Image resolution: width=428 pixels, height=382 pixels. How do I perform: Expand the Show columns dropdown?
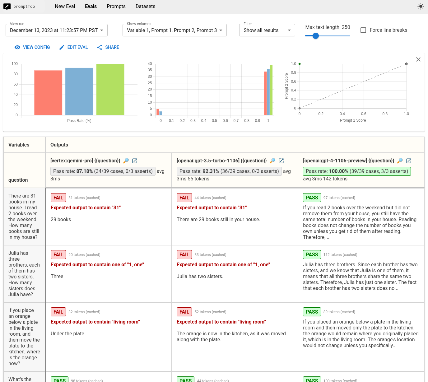tap(174, 30)
